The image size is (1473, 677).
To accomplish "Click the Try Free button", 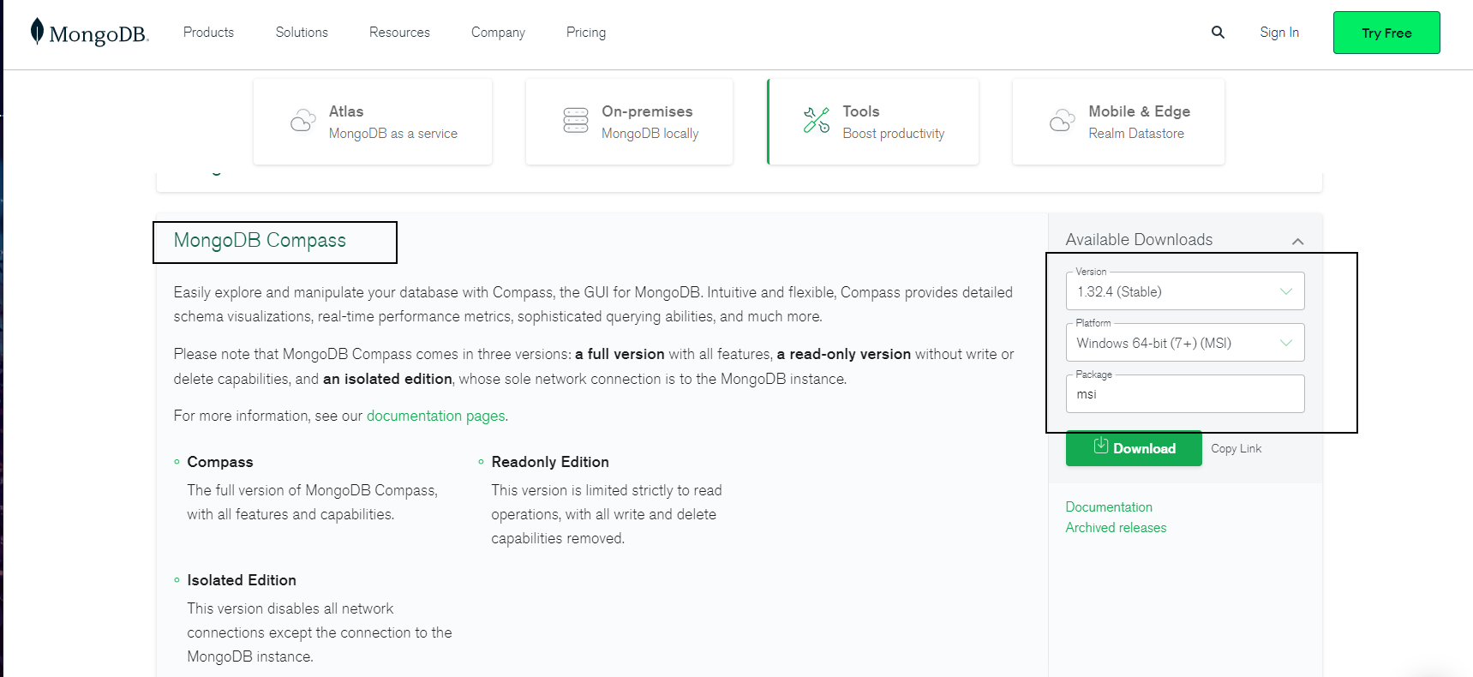I will [x=1386, y=33].
